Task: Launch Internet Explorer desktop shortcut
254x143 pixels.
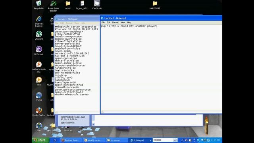Action: (x=39, y=21)
